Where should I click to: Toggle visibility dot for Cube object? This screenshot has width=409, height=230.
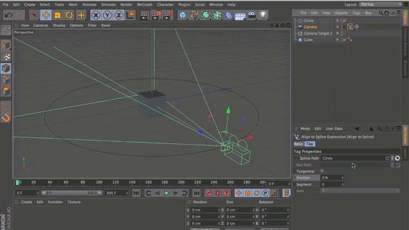pyautogui.click(x=337, y=40)
